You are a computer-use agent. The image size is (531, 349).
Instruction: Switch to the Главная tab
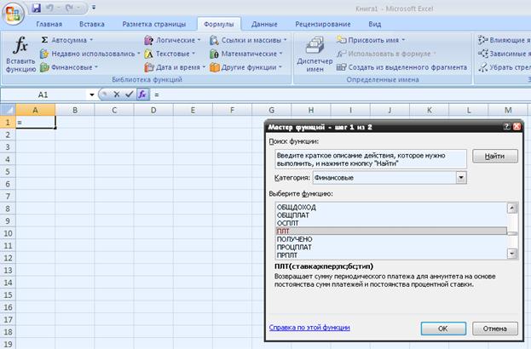tap(49, 25)
